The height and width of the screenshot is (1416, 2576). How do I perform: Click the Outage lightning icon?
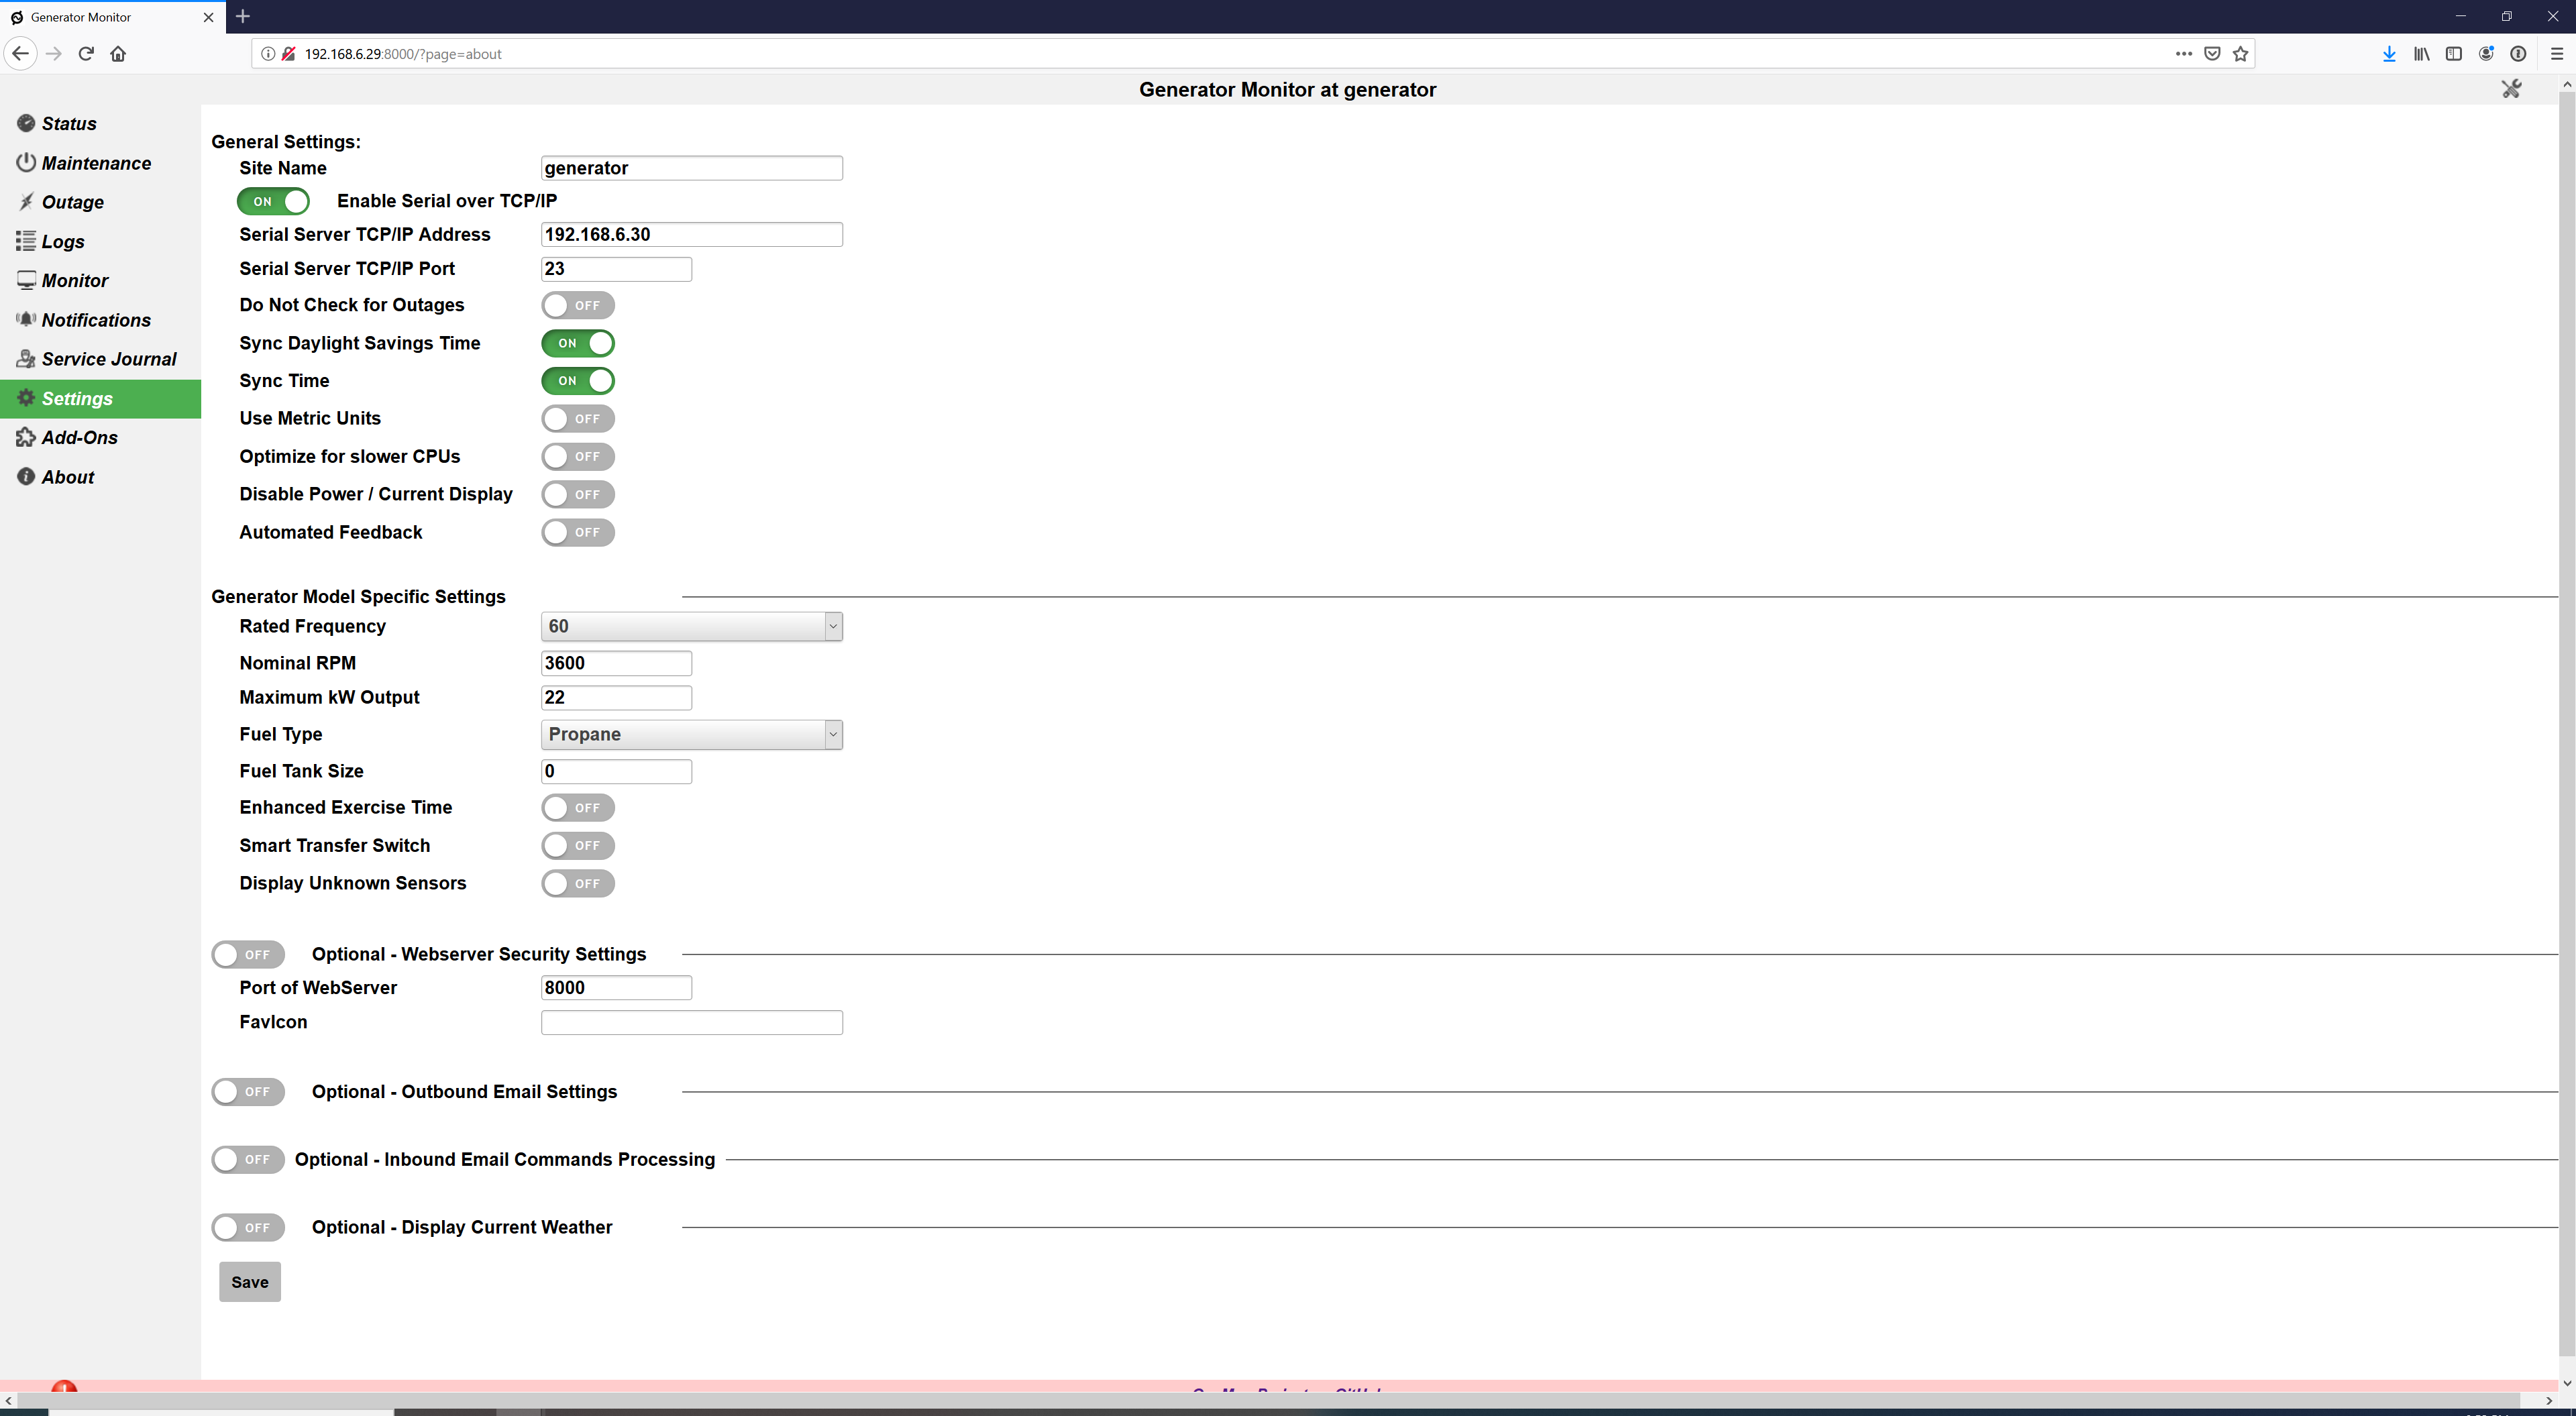(x=26, y=201)
